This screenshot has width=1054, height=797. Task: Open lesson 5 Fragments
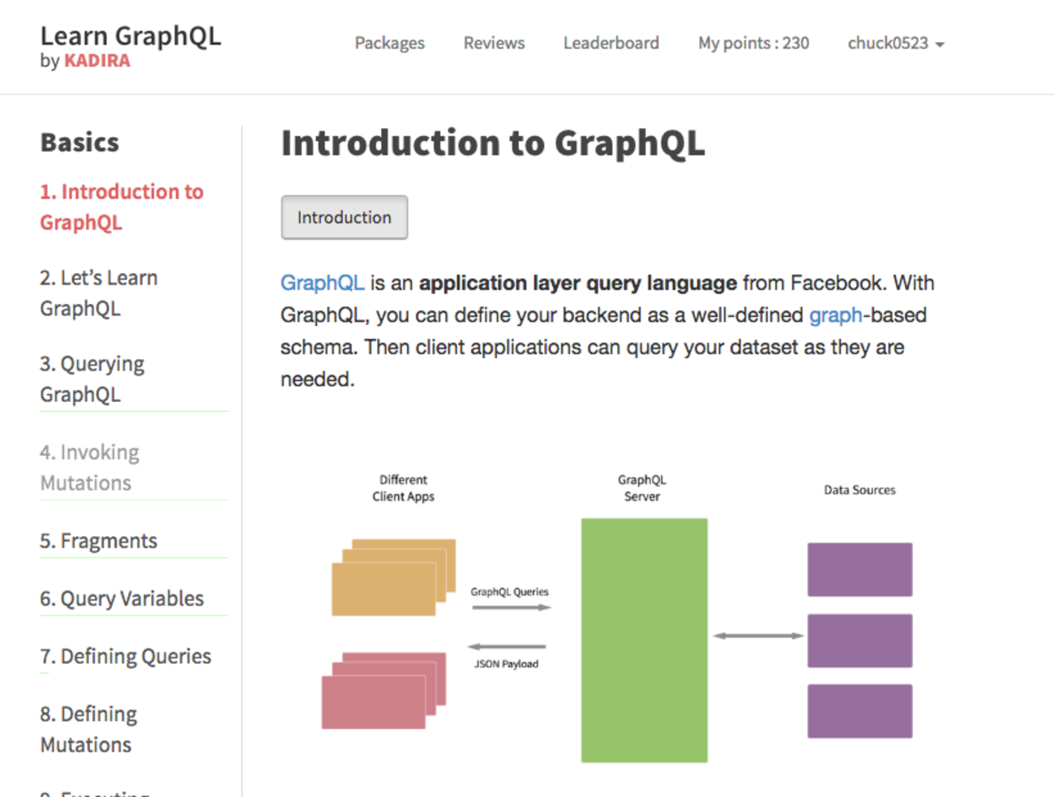(x=98, y=541)
